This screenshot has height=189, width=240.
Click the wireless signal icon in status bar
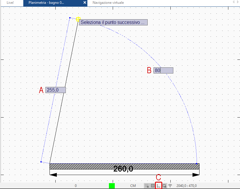(x=170, y=186)
